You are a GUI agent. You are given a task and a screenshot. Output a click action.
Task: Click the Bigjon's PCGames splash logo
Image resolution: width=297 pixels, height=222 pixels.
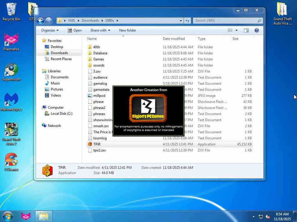click(x=148, y=108)
